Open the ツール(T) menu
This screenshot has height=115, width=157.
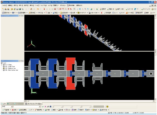(37, 5)
